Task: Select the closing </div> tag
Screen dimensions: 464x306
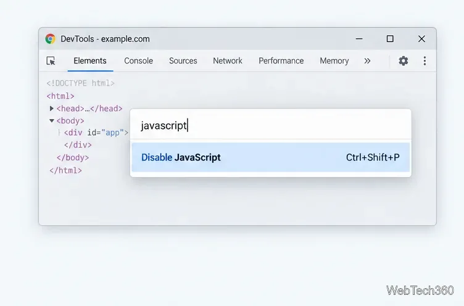Action: coord(78,145)
